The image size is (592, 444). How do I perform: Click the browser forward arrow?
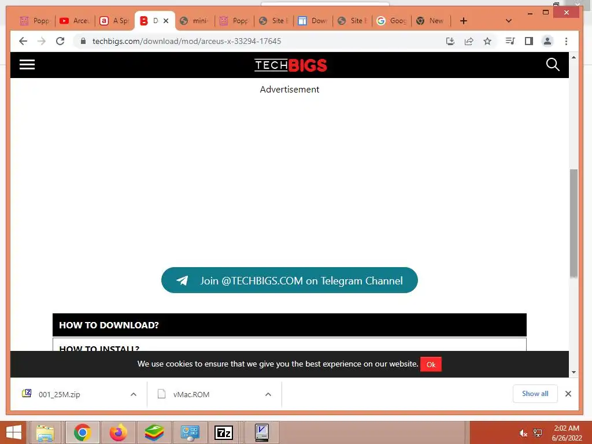pos(42,41)
